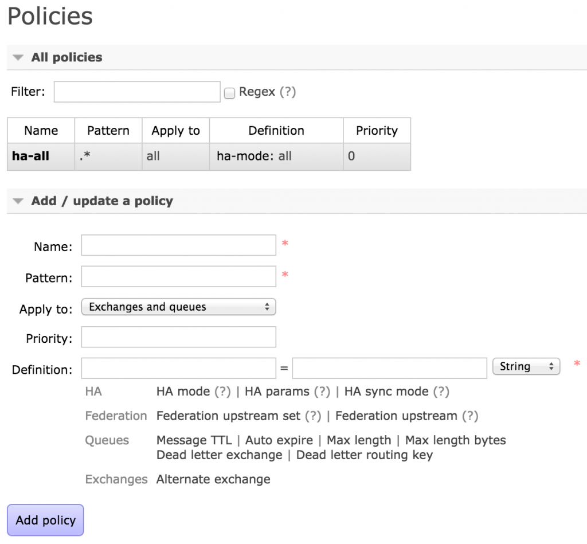This screenshot has width=587, height=544.
Task: Click the Max length bytes shortcut
Action: pos(455,440)
